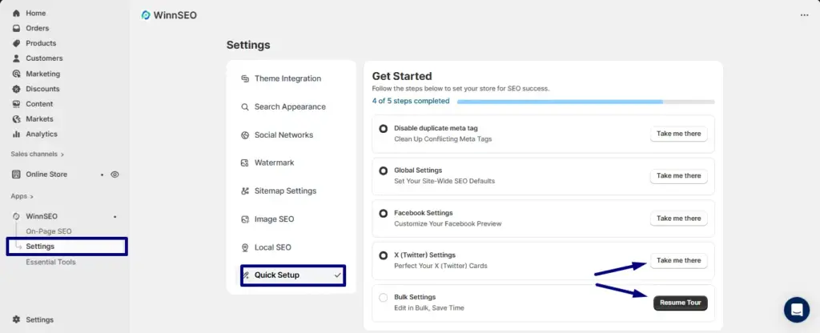Click the Discounts badge icon
This screenshot has width=820, height=333.
[x=16, y=89]
